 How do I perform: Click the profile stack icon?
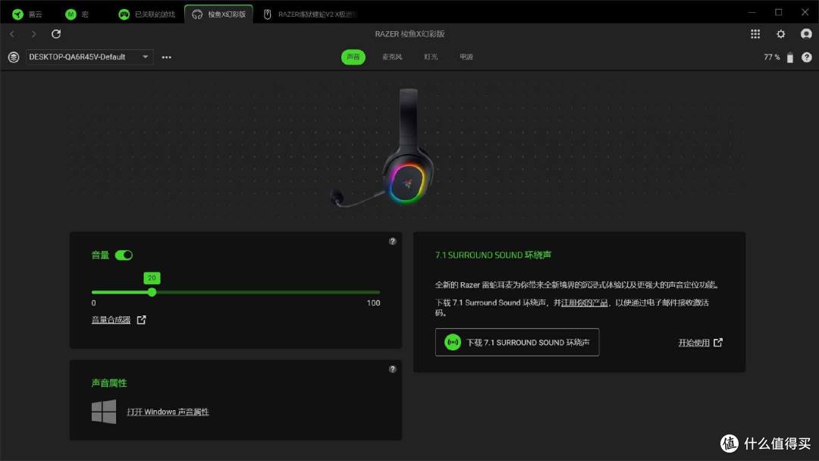point(14,57)
